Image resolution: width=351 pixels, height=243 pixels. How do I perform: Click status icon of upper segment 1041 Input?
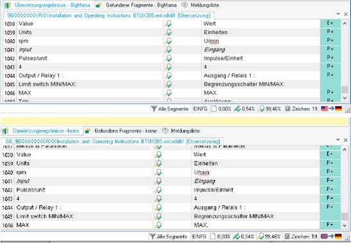point(168,50)
